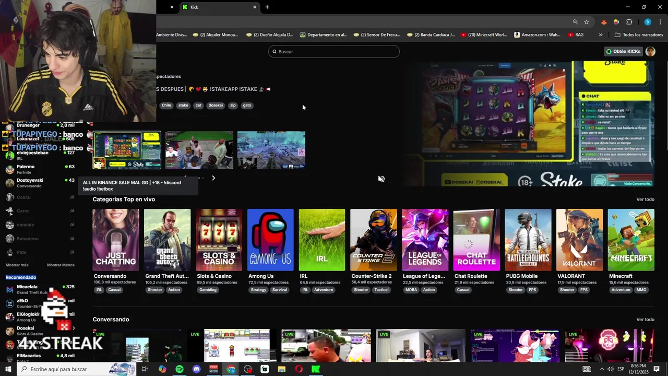Viewport: 668px width, 376px height.
Task: Select the blue landscape stream thumbnail
Action: coord(271,150)
